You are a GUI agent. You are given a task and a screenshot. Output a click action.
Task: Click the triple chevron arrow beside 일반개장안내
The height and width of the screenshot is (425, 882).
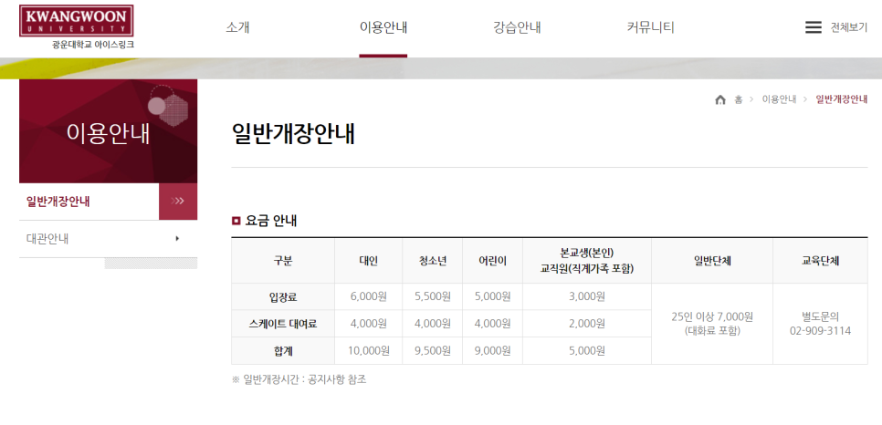(x=178, y=202)
